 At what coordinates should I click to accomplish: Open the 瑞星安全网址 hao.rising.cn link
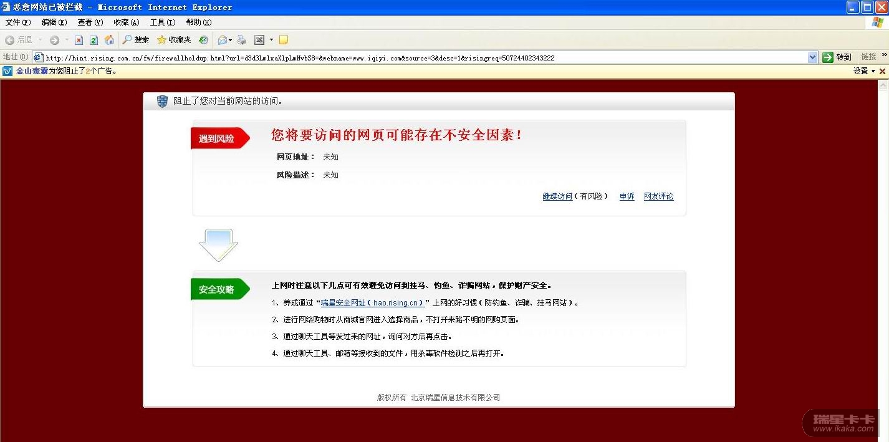click(x=373, y=303)
